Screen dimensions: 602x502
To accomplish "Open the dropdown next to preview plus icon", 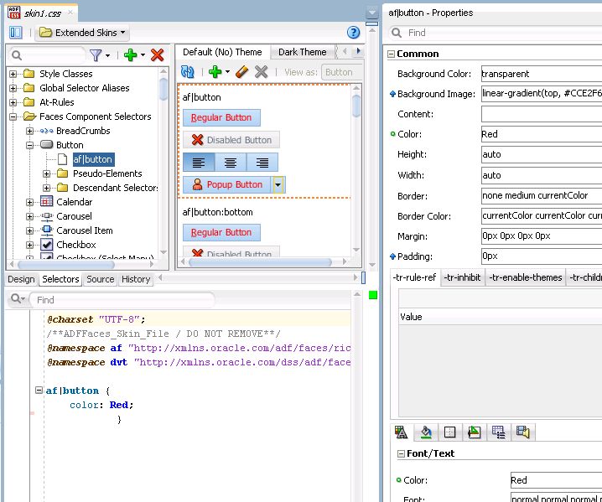I will click(x=228, y=72).
